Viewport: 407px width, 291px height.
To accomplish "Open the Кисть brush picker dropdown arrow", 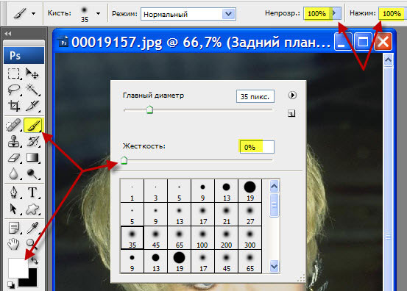I will coord(98,13).
